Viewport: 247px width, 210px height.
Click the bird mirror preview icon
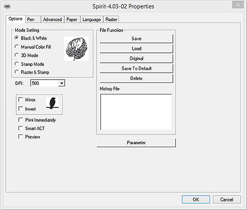coord(52,103)
